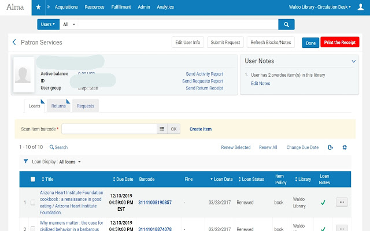
Task: Click Renew Selected link
Action: coord(235,147)
